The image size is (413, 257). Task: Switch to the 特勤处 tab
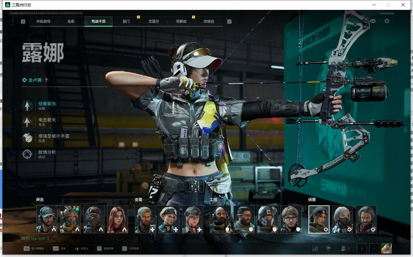tap(181, 22)
